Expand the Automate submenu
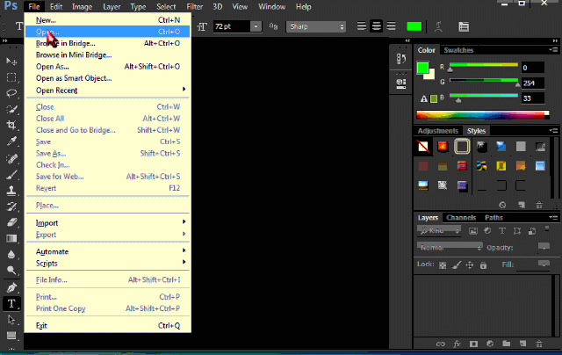Screen dimensions: 562x355 coord(107,251)
